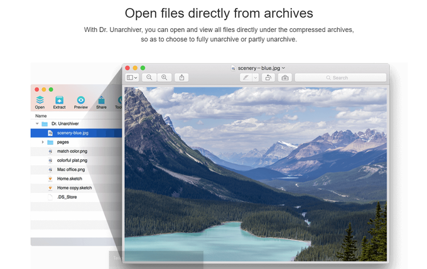Screen dimensions: 427x269
Task: Rotate the image with the rotate icon
Action: [x=268, y=78]
